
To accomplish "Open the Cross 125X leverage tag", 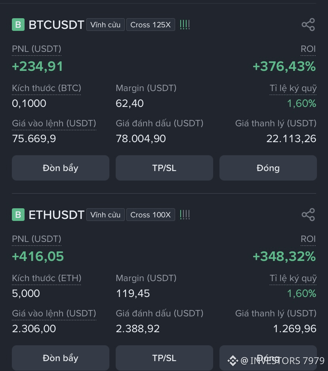I will 151,25.
